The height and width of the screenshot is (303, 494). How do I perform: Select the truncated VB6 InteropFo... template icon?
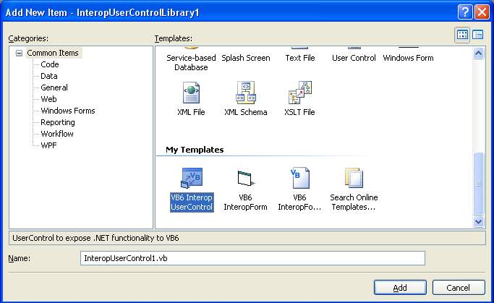click(x=300, y=178)
